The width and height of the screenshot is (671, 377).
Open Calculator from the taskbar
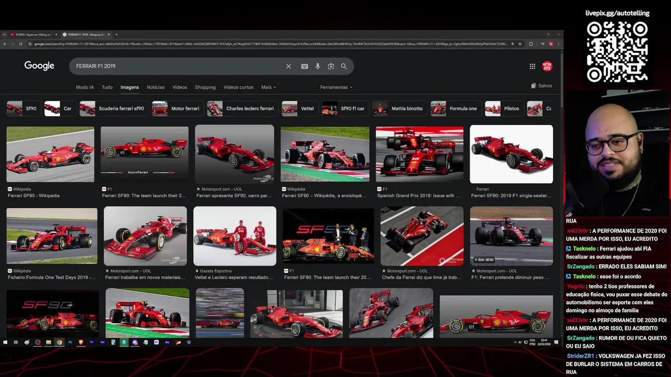click(x=113, y=342)
